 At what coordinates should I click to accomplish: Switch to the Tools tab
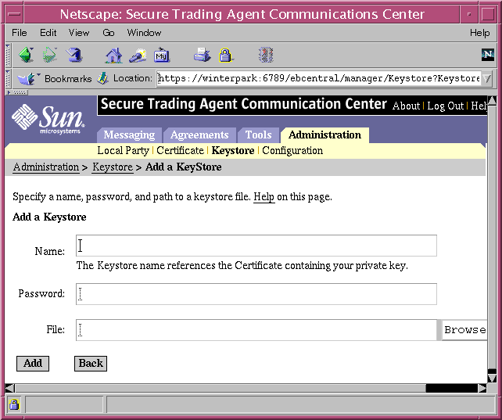pyautogui.click(x=258, y=135)
